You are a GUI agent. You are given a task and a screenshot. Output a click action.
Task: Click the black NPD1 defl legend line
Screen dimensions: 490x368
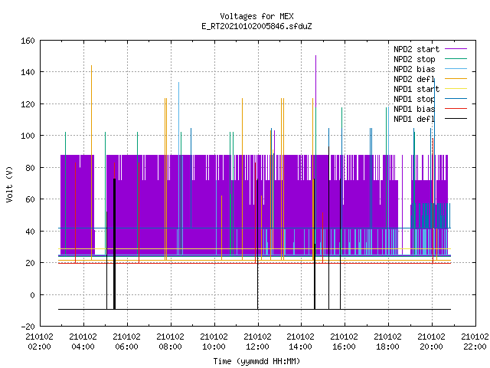point(456,119)
